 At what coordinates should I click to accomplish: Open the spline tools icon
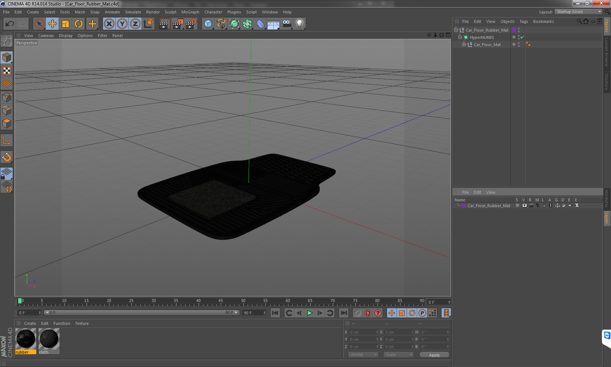(x=221, y=24)
